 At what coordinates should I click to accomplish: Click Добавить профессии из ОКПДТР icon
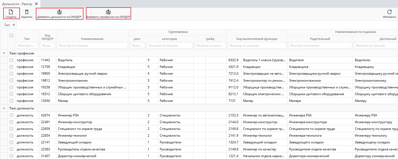pyautogui.click(x=108, y=12)
